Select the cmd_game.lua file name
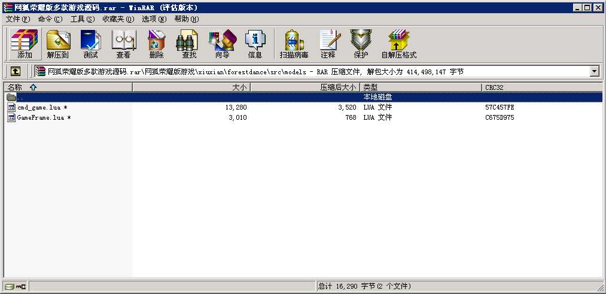The width and height of the screenshot is (606, 294). (x=42, y=108)
